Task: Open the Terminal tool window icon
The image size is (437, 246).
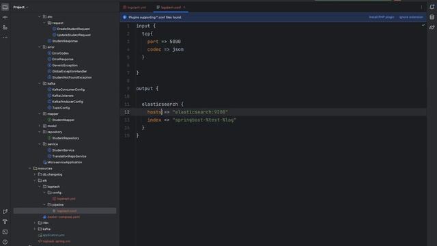Action: [5, 232]
